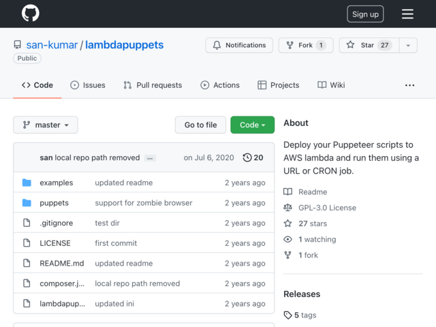
Task: Fork the repository with the Fork button
Action: point(306,45)
